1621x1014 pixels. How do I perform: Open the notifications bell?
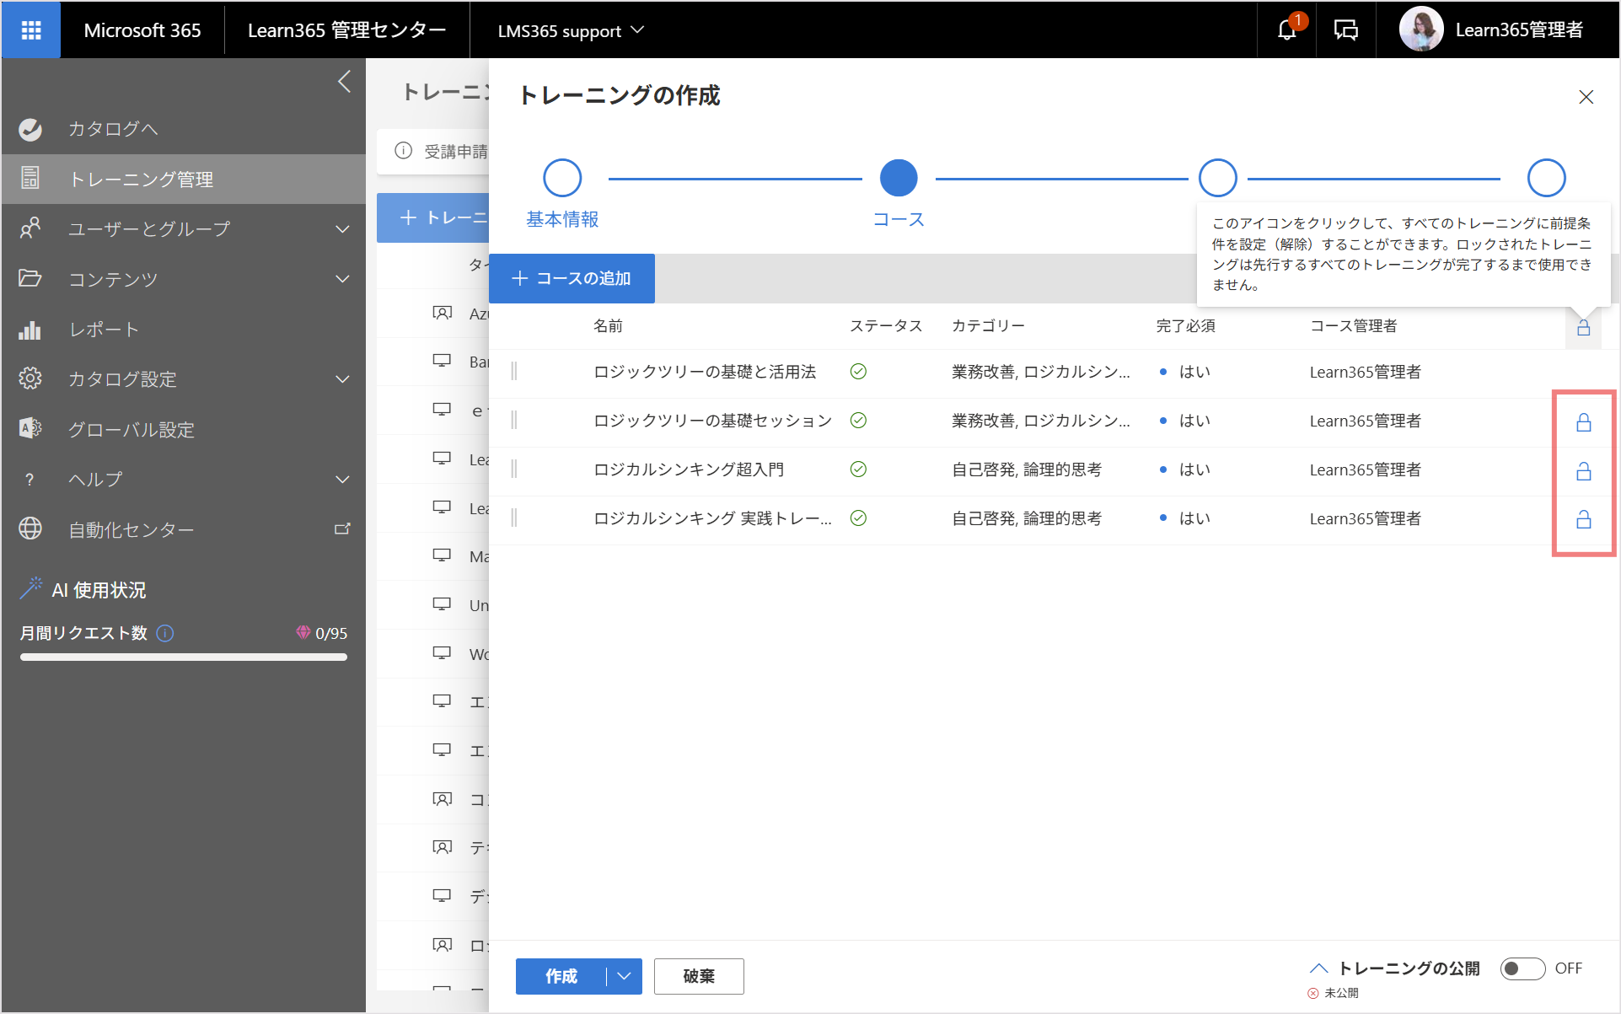(x=1286, y=30)
